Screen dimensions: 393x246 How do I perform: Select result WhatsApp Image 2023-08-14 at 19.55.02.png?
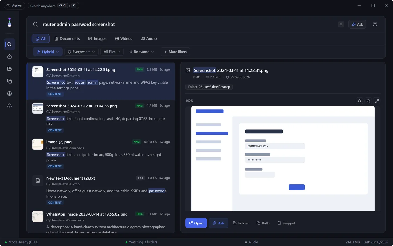101,220
